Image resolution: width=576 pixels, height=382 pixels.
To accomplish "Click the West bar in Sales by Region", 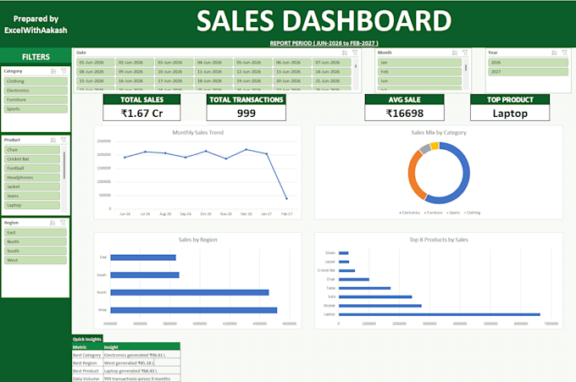I will tap(194, 310).
